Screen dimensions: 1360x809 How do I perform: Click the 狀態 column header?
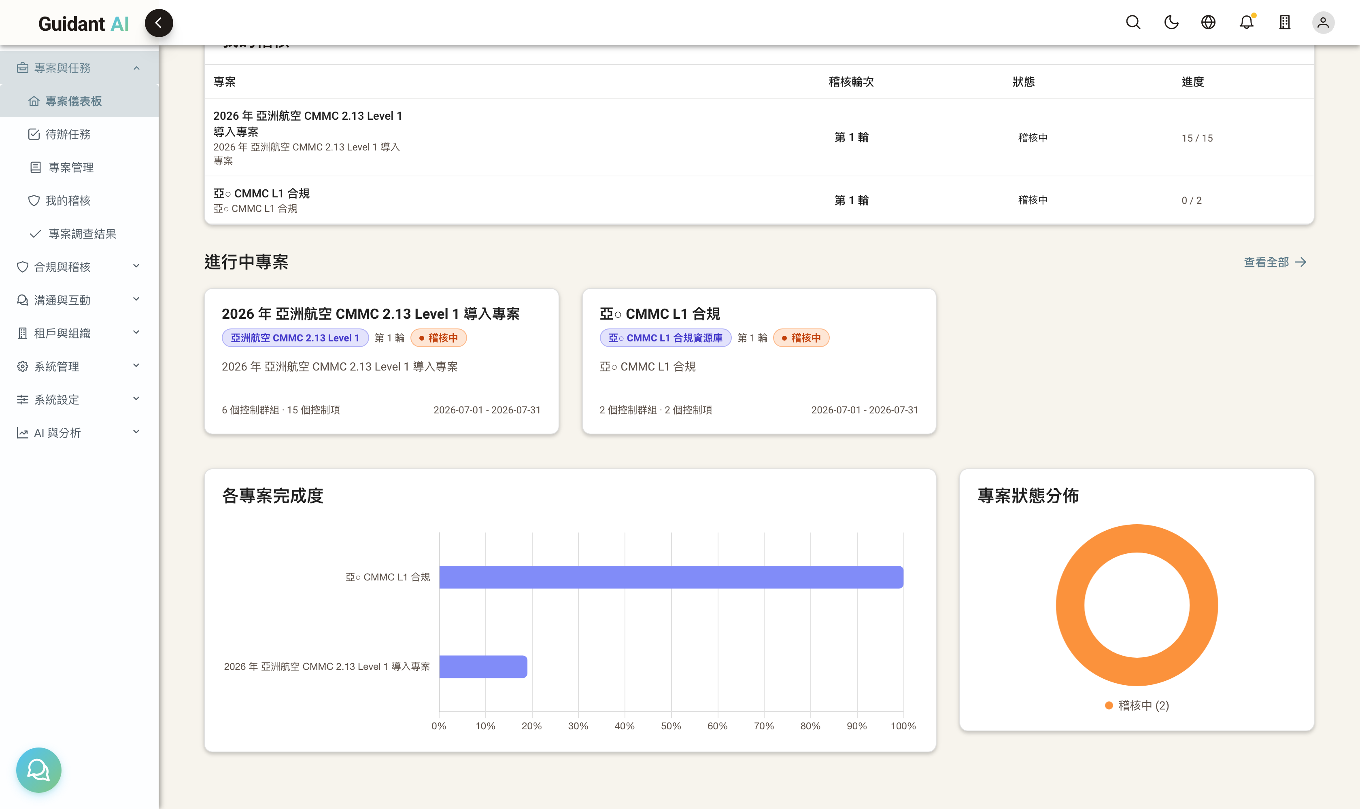[1023, 82]
